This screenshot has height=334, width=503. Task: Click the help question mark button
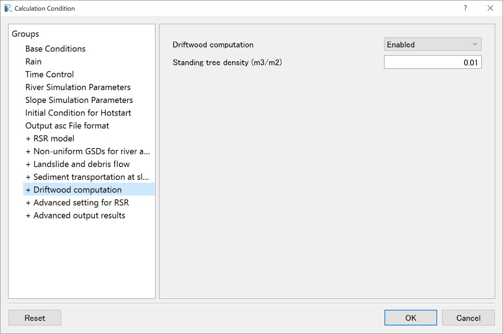coord(465,8)
